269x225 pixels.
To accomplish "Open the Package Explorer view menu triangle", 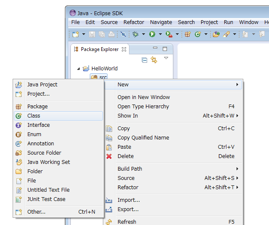I will tap(166, 58).
